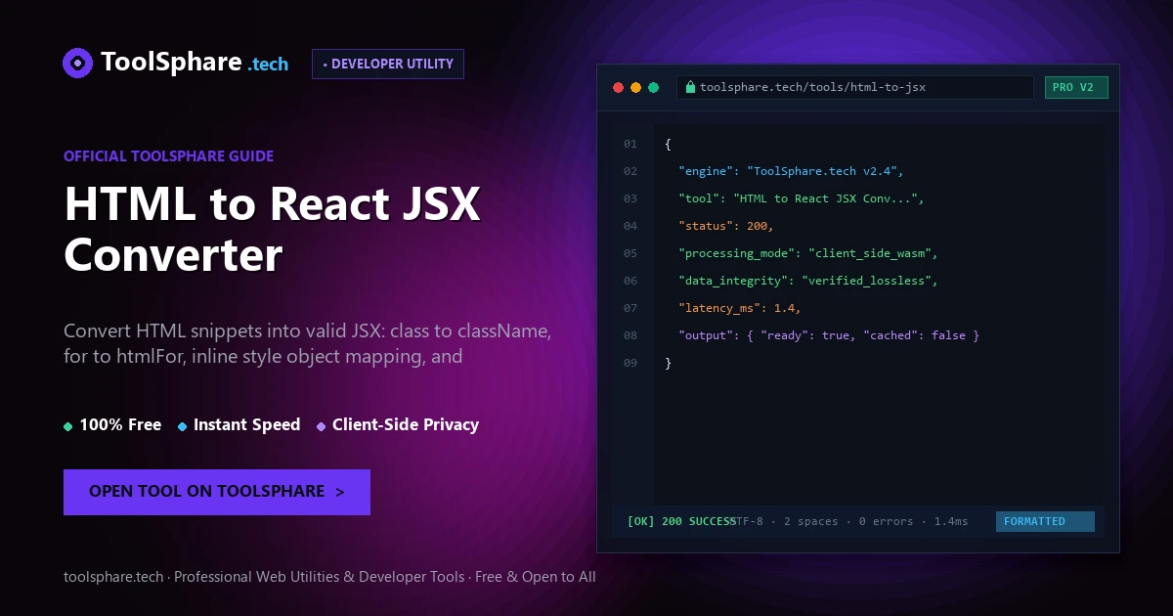Click the "processing_mode" code line
Screen dimensions: 1173x616
(x=808, y=253)
